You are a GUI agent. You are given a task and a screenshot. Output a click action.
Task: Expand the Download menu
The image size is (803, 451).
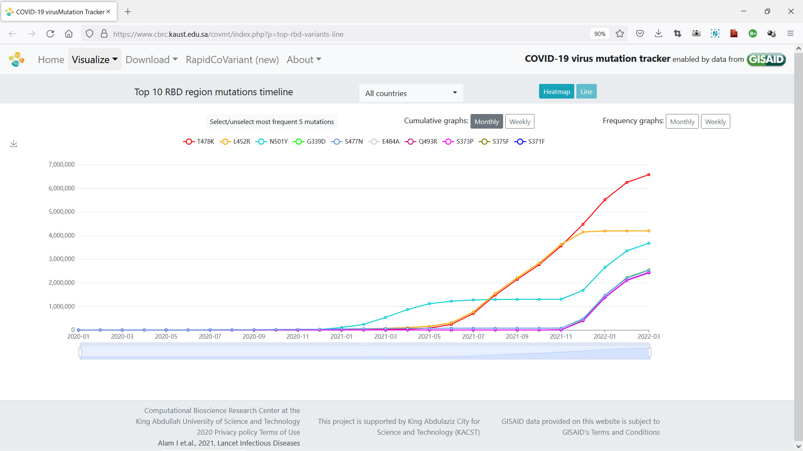pos(151,59)
